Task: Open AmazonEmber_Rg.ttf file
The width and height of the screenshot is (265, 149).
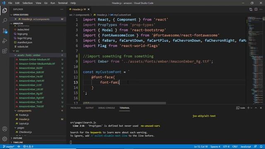Action: pos(31,94)
